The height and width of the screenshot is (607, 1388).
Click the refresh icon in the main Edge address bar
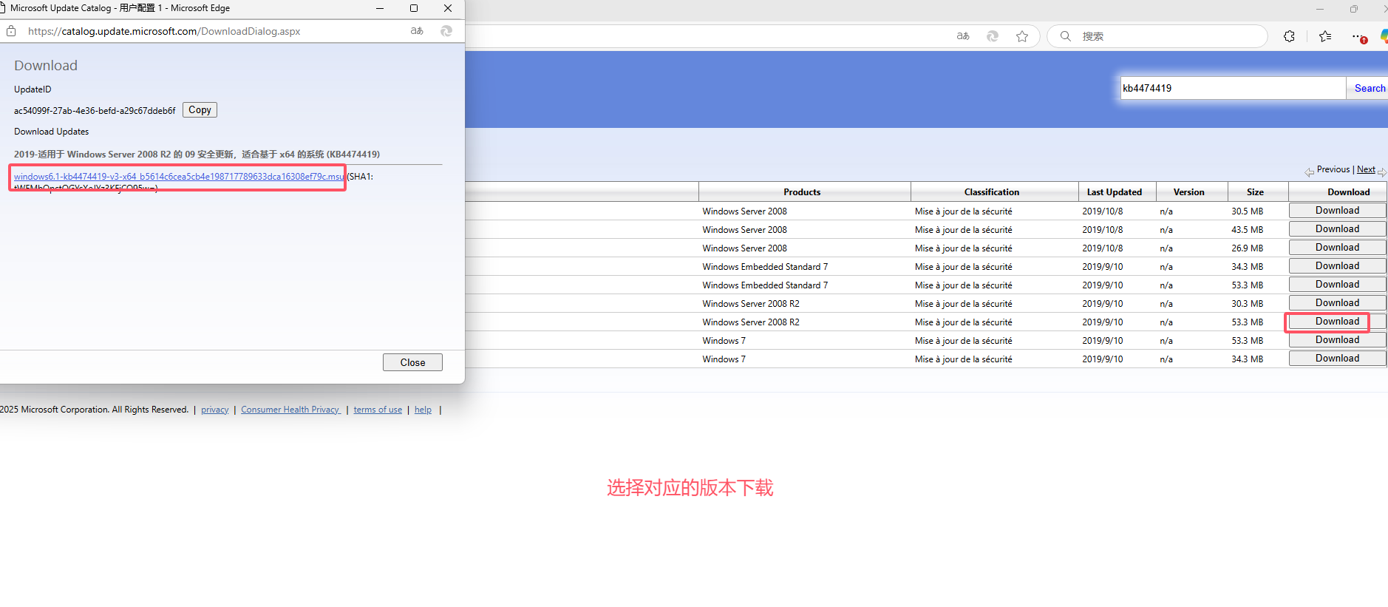993,36
